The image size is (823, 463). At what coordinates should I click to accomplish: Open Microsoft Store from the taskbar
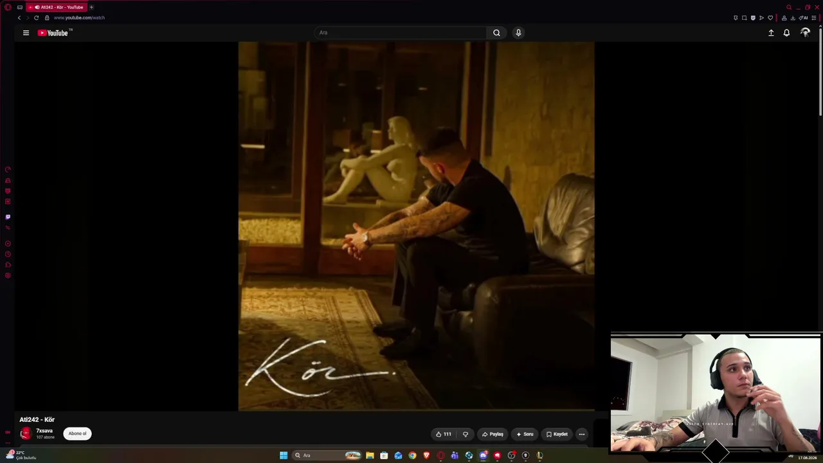[384, 455]
